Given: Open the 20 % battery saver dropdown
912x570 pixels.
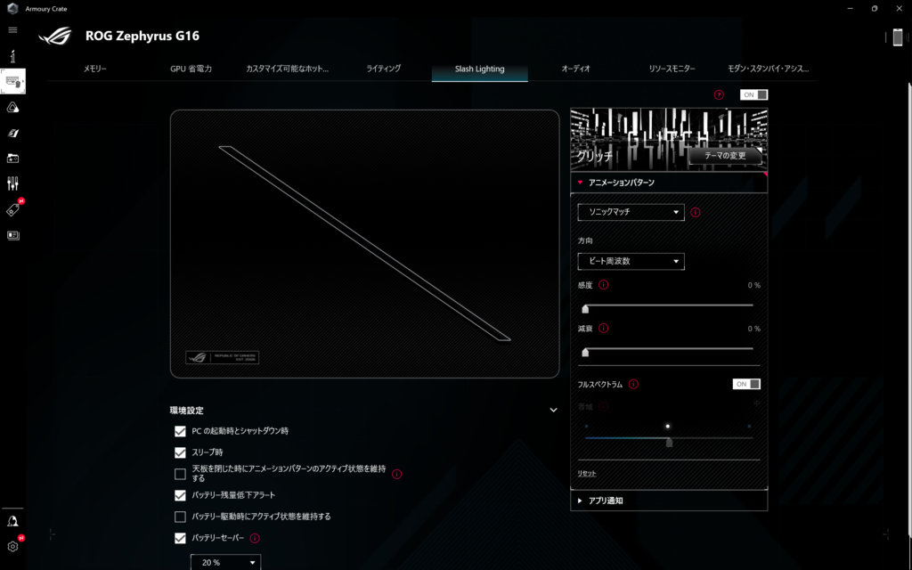Looking at the screenshot, I should pos(225,563).
